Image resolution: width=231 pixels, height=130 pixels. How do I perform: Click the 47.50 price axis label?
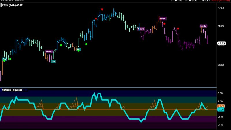pyautogui.click(x=221, y=8)
